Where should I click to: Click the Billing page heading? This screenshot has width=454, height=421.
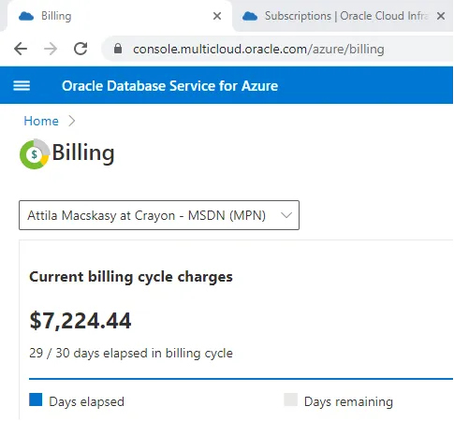[83, 153]
